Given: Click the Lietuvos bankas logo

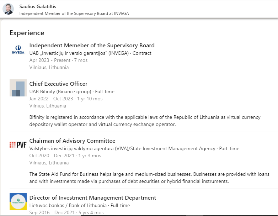Looking at the screenshot, I should click(x=18, y=201).
